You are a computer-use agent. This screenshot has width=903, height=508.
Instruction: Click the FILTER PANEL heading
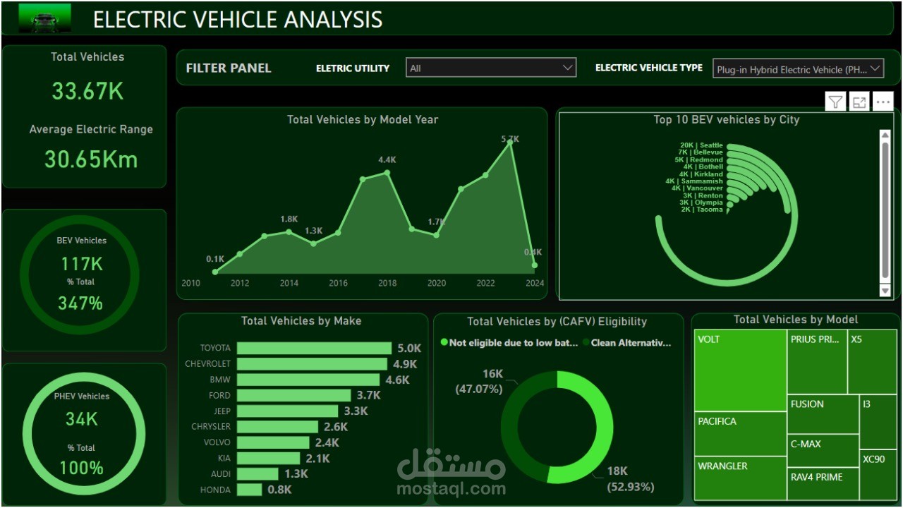[x=229, y=68]
